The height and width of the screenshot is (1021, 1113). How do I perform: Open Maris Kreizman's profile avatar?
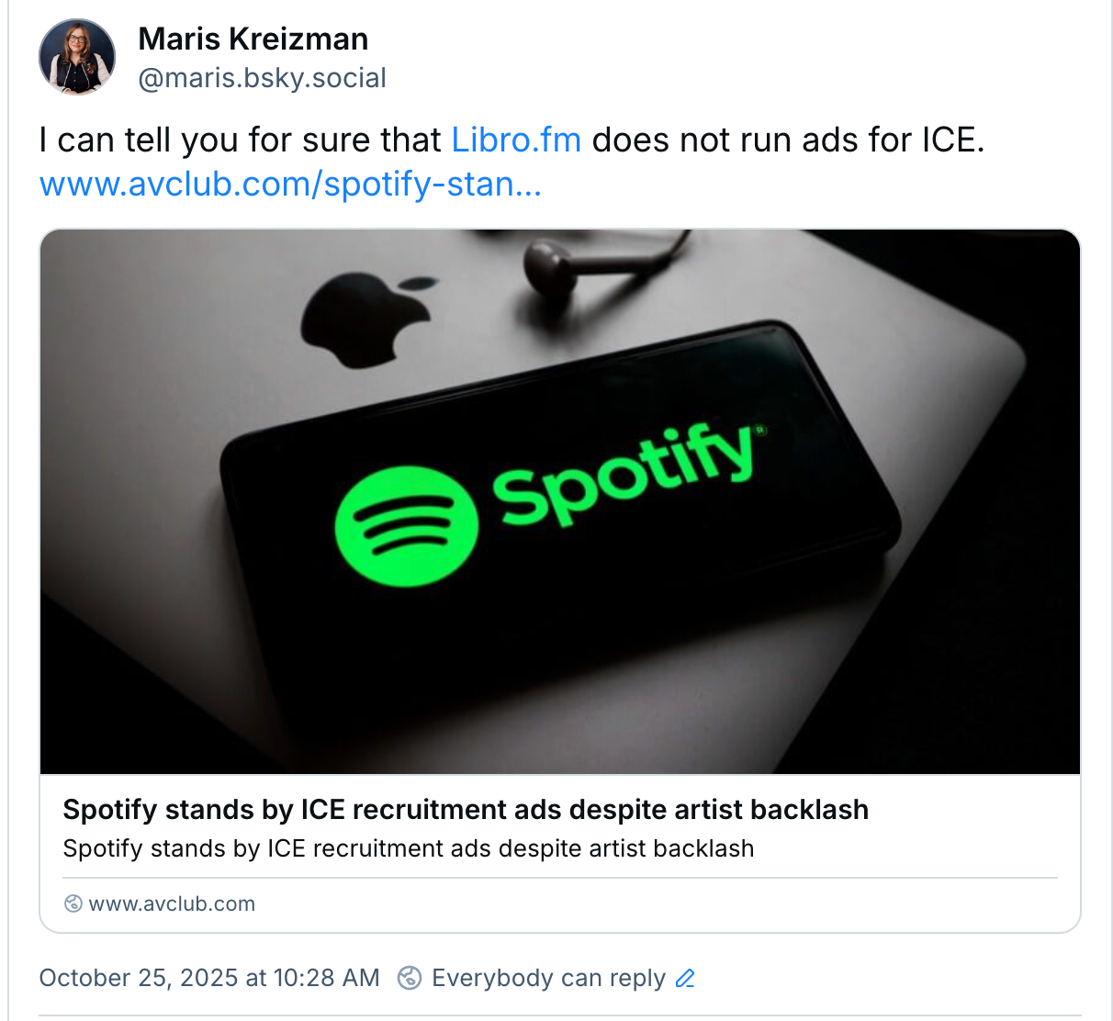[x=77, y=57]
